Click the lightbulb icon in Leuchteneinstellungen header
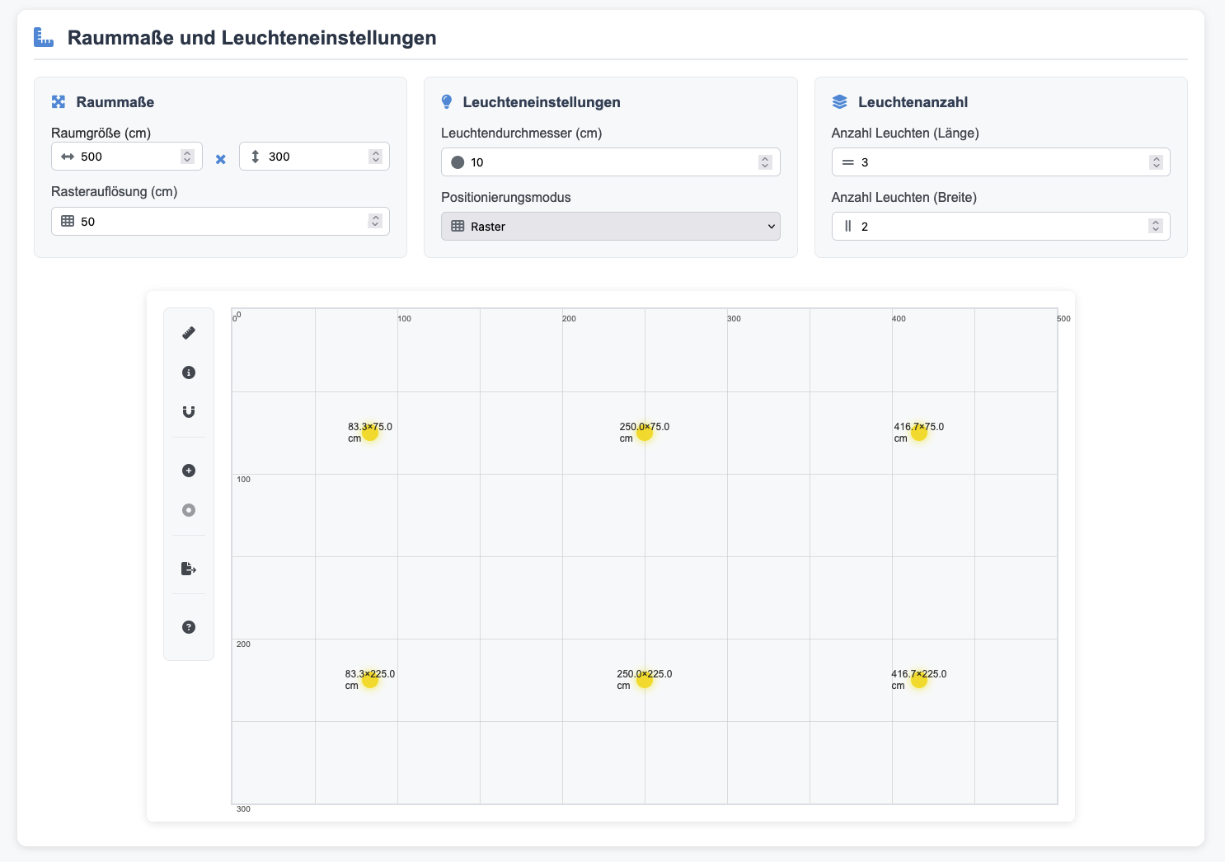1225x862 pixels. [x=447, y=101]
